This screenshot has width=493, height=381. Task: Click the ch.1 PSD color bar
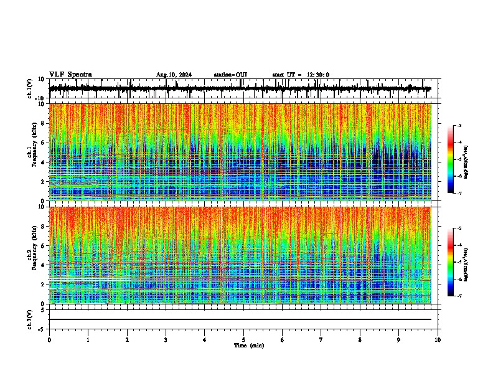pyautogui.click(x=451, y=159)
